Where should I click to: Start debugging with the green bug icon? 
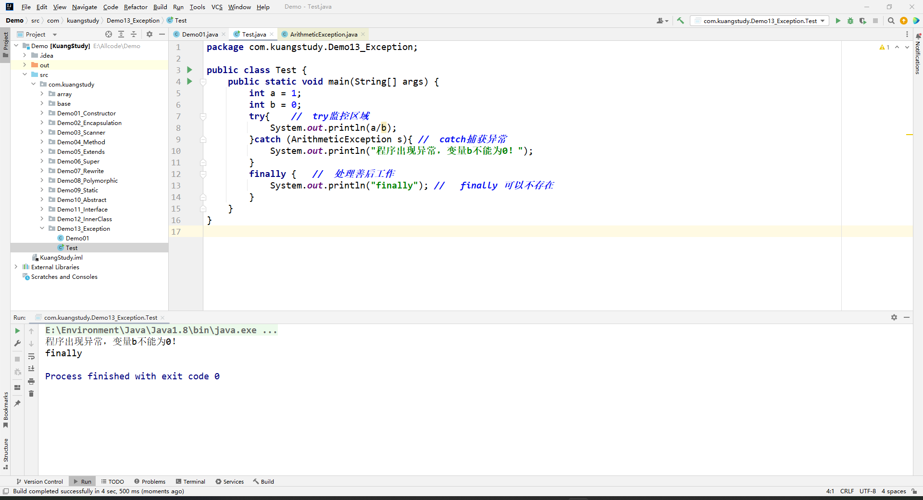point(850,21)
